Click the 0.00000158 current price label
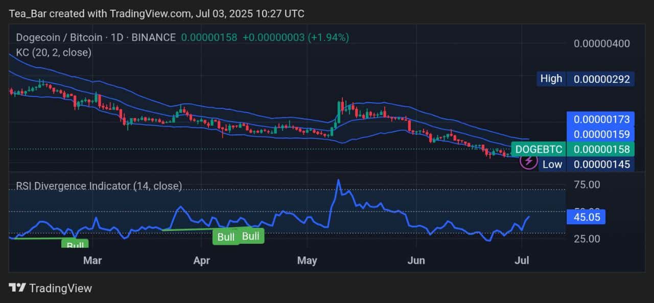Screen dimensions: 654x303 click(601, 149)
